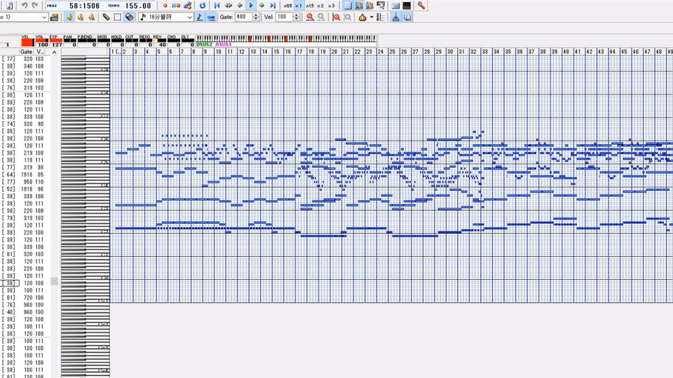Zoom out vertically with gray magnifier
673x378 pixels.
point(347,17)
